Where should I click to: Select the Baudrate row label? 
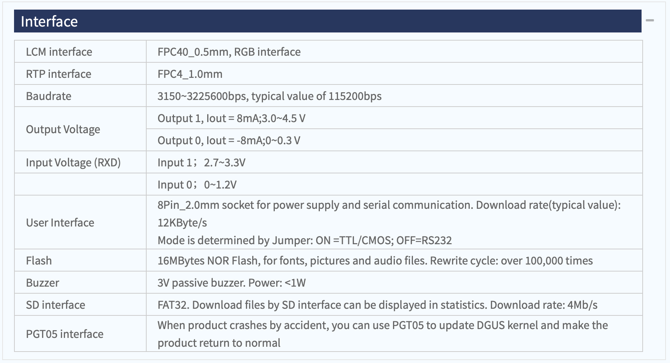tap(49, 96)
